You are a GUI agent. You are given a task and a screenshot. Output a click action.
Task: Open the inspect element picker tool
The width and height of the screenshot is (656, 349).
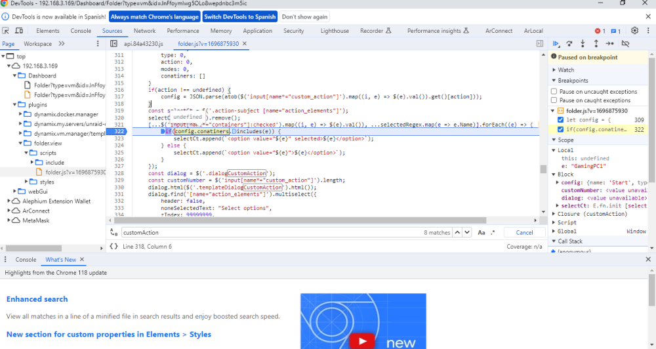5,31
